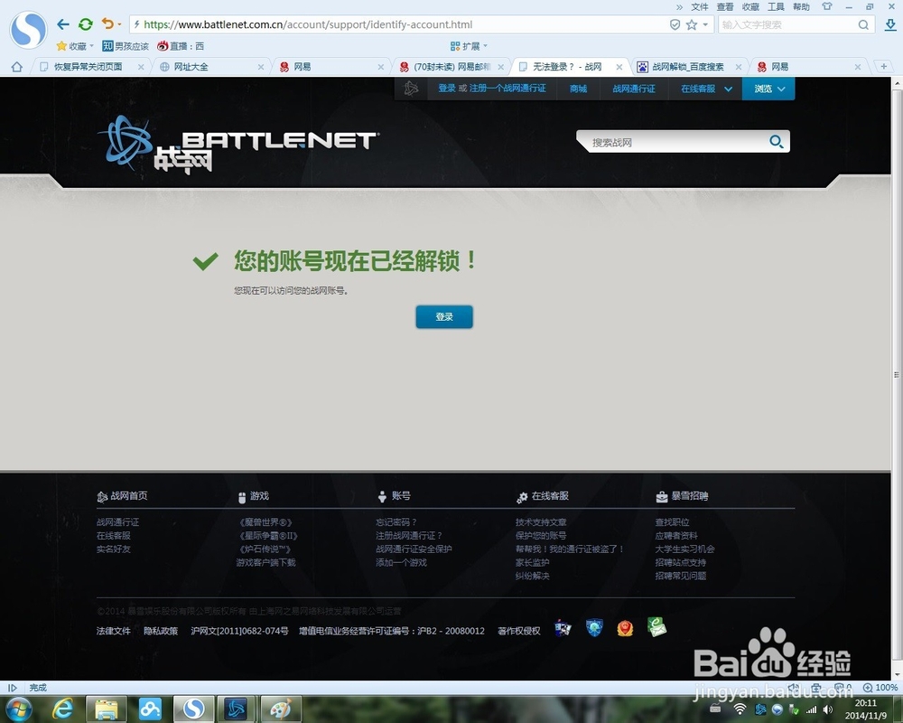This screenshot has width=903, height=723.
Task: Switch to 战网解锁_百度搜索 tab
Action: click(688, 67)
